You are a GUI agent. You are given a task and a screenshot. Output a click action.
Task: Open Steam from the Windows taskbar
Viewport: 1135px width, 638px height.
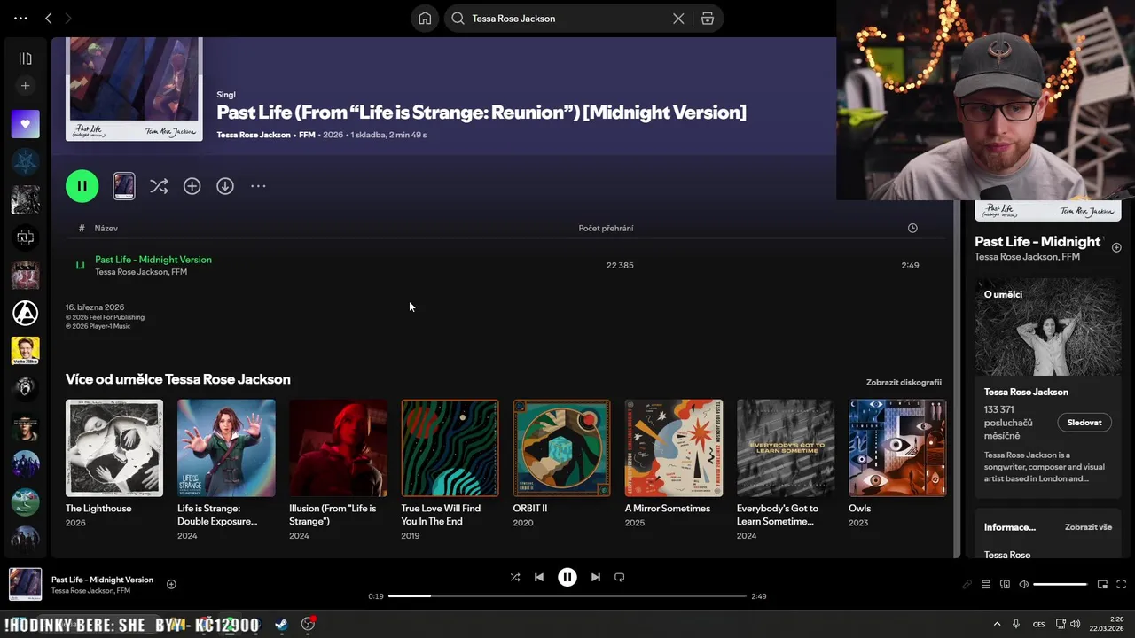point(281,624)
